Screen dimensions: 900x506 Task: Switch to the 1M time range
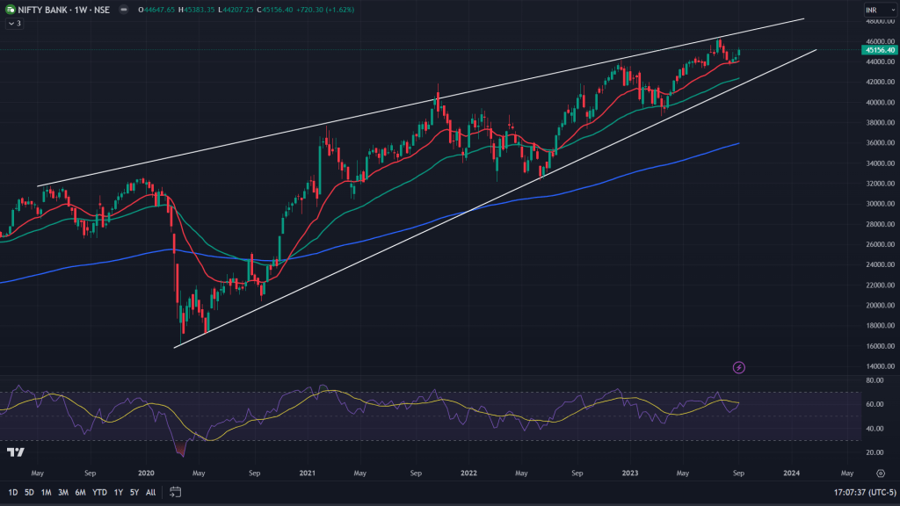coord(46,493)
